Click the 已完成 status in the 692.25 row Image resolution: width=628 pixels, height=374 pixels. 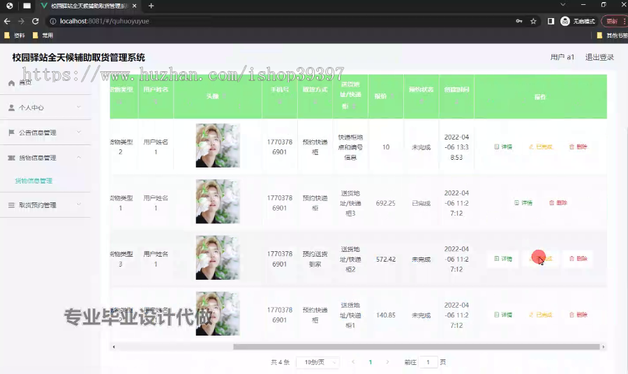[421, 204]
